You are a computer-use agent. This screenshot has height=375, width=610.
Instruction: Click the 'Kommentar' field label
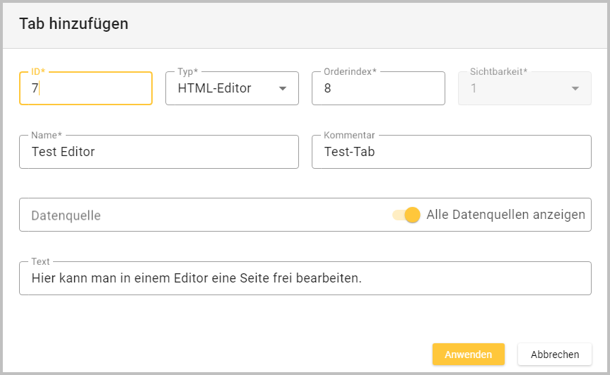[x=349, y=135]
